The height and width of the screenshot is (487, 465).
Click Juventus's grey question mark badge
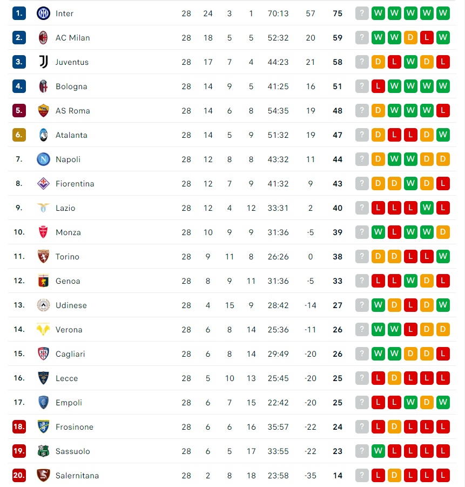click(362, 62)
